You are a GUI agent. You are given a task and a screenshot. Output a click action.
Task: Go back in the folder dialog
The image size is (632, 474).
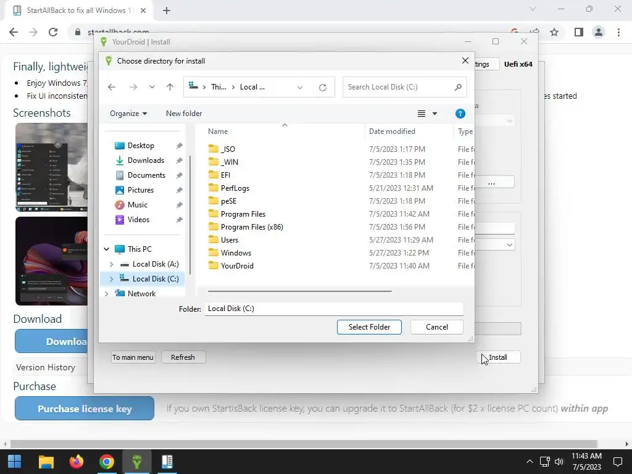[112, 87]
